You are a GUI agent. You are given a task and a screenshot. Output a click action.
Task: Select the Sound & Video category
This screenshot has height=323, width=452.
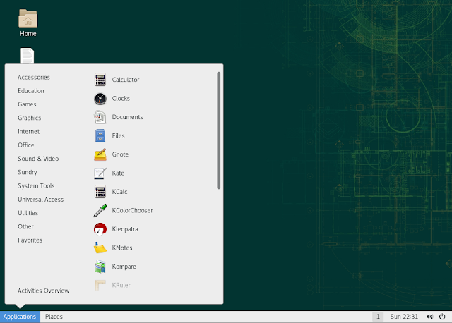pos(38,159)
